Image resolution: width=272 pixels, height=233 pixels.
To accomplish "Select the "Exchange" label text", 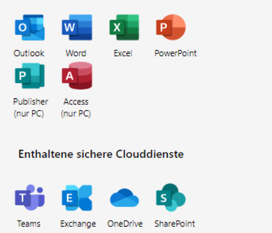I will pos(78,224).
